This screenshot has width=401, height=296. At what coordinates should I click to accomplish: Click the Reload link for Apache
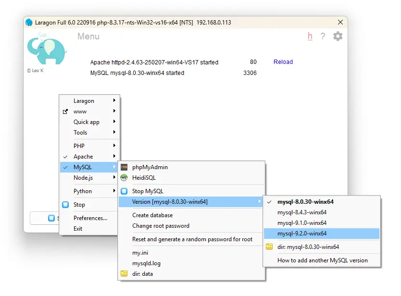tap(283, 62)
